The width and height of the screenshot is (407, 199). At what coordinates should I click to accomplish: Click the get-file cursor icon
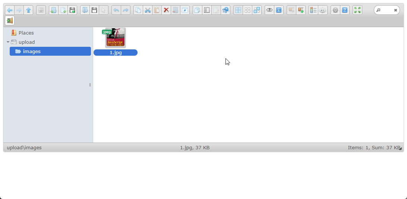[104, 10]
